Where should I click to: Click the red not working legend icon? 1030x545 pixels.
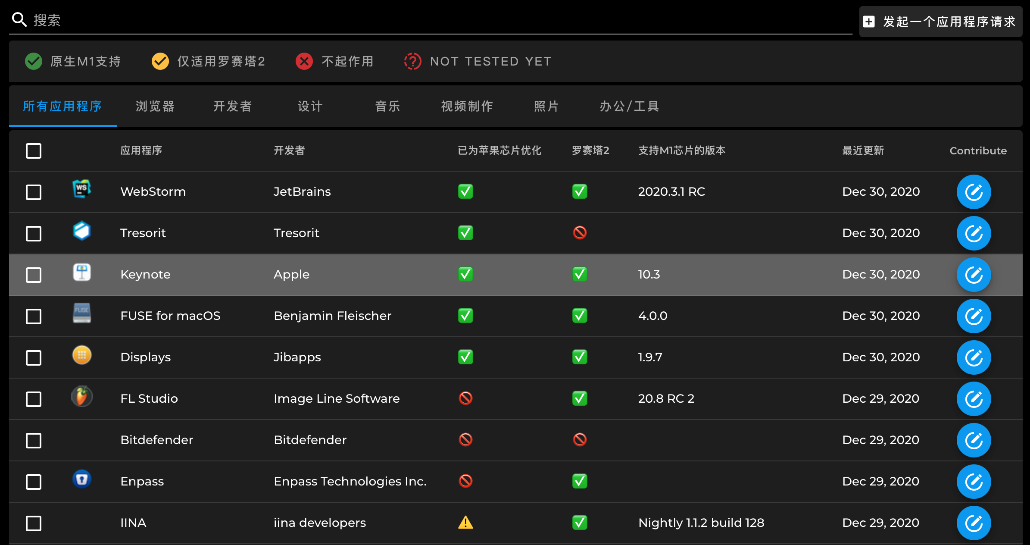coord(304,61)
